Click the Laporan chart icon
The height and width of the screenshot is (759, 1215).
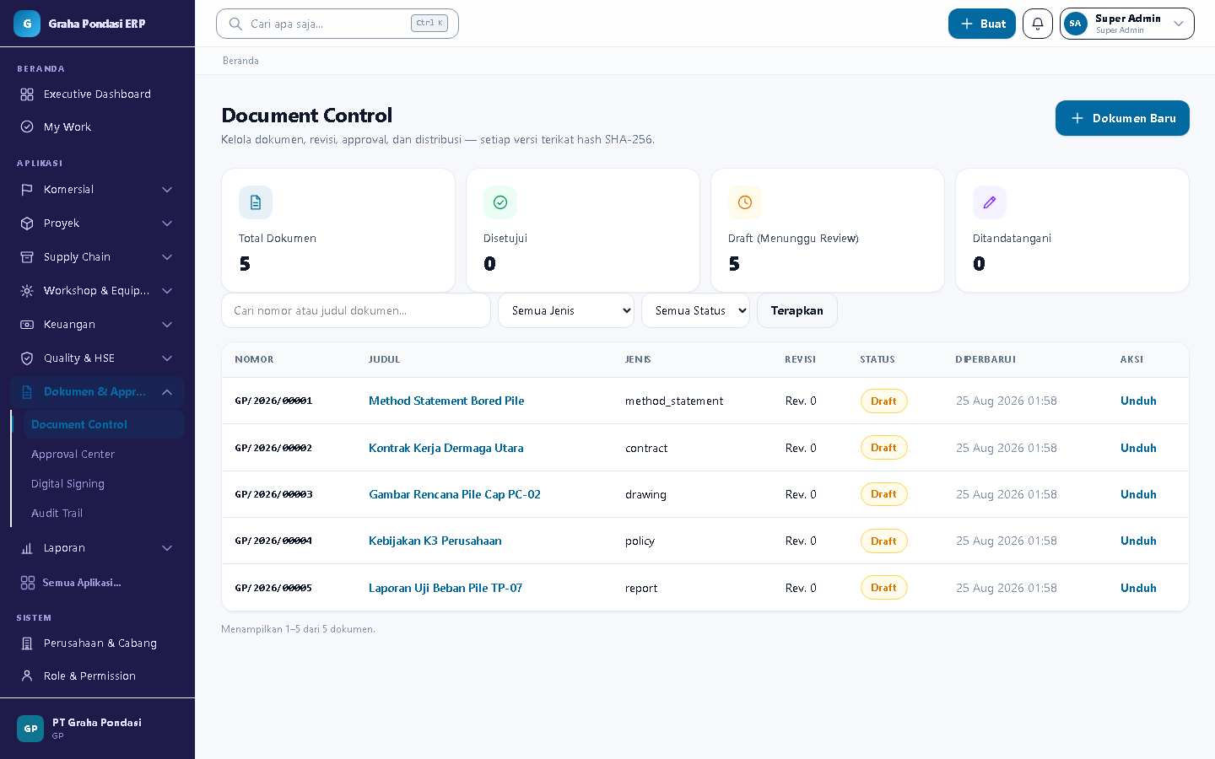27,548
